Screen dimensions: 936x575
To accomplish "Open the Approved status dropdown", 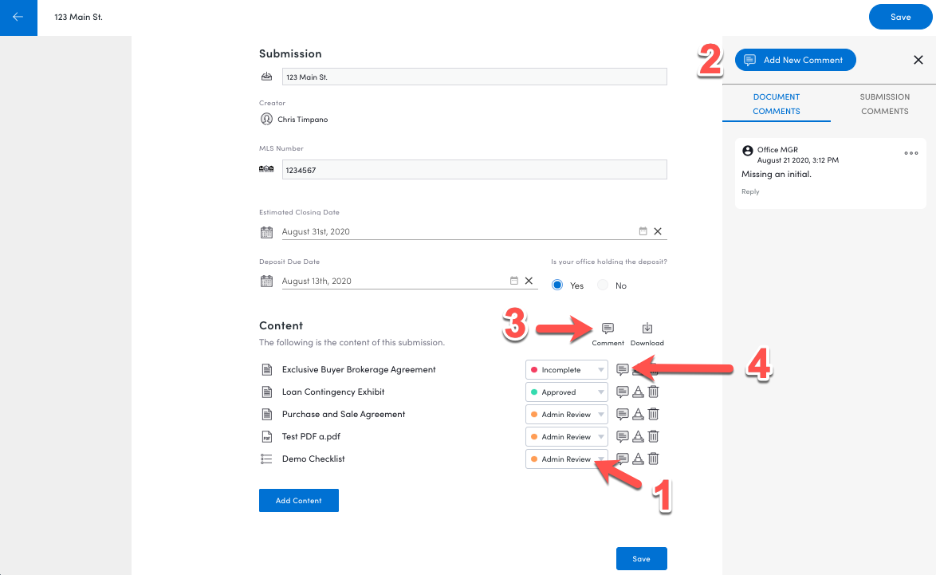I will click(x=567, y=392).
